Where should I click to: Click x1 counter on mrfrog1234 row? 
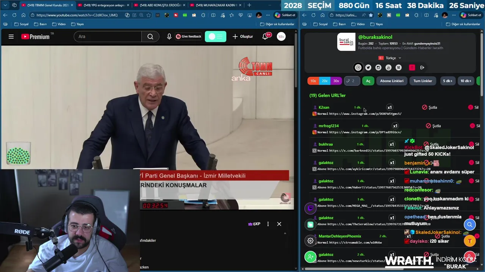(x=395, y=126)
